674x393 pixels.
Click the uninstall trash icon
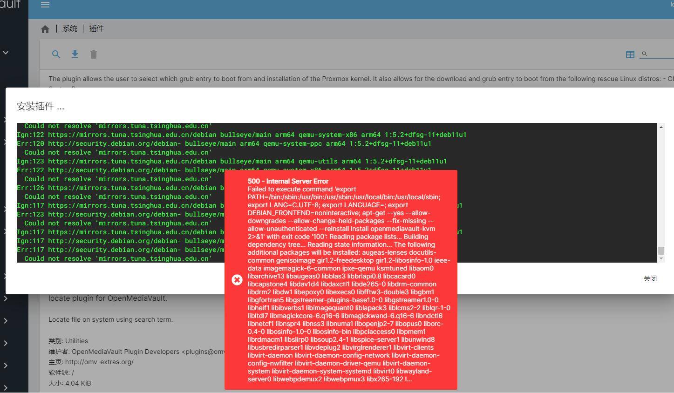tap(94, 54)
